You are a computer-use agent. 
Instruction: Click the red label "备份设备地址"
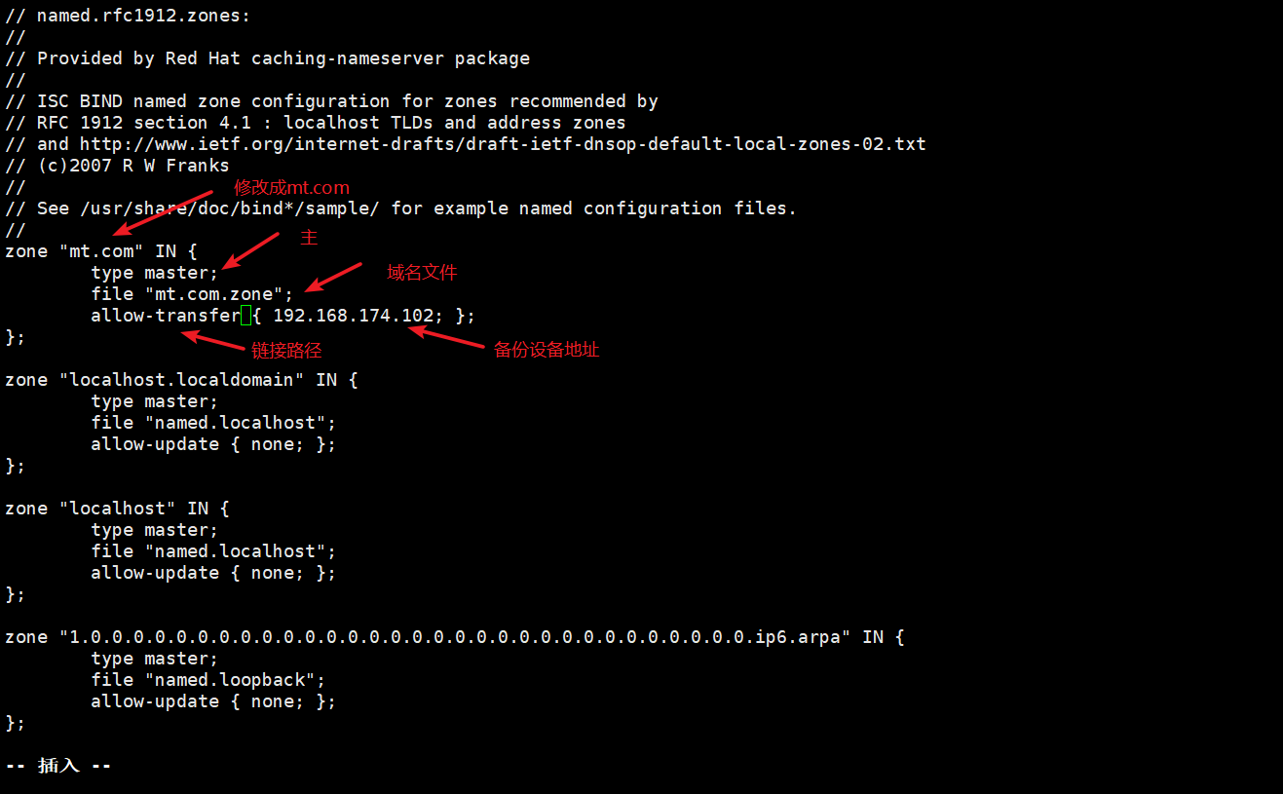[546, 350]
